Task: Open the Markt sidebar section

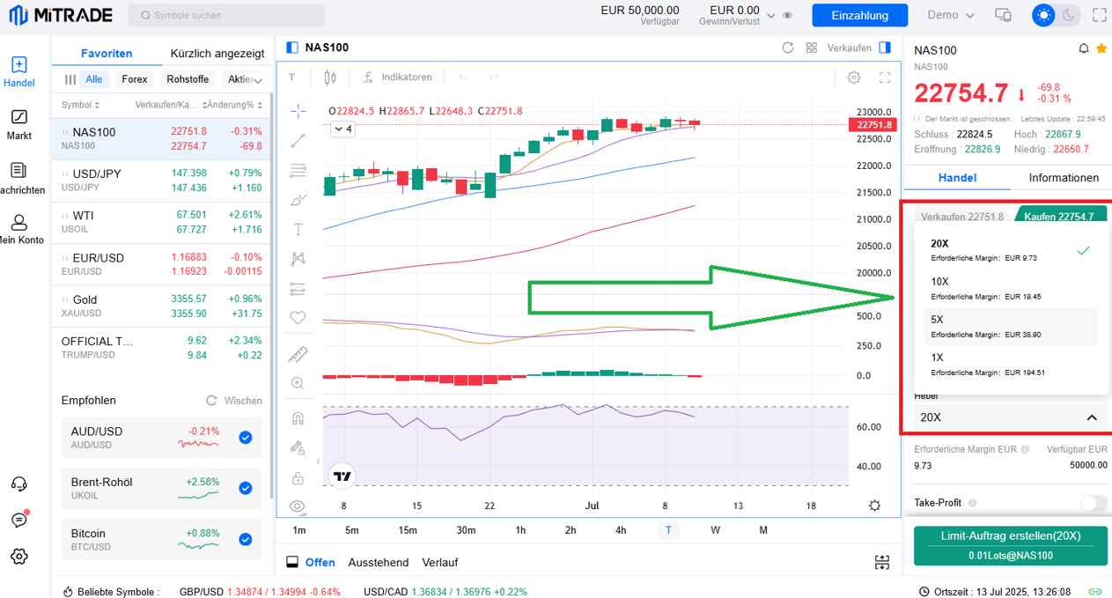Action: click(19, 125)
